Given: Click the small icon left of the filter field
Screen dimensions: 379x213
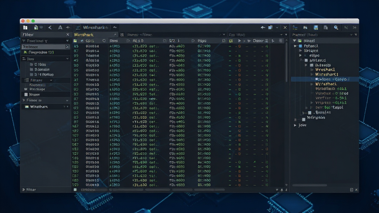Looking at the screenshot, I should tap(122, 35).
